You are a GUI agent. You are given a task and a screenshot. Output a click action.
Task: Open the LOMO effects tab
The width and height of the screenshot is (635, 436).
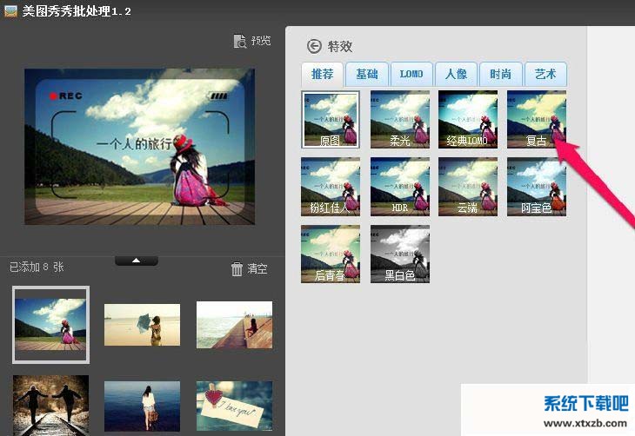(x=411, y=75)
